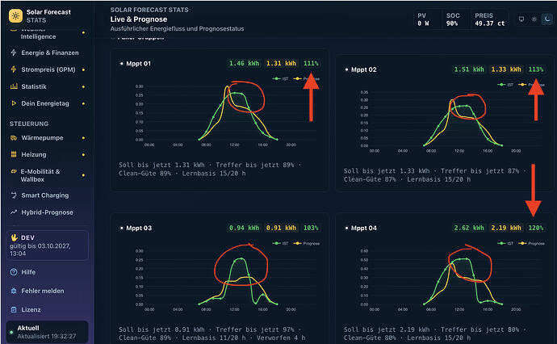Image resolution: width=557 pixels, height=344 pixels.
Task: Click the Treffer bis jetzt 87% text
Action: click(480, 171)
